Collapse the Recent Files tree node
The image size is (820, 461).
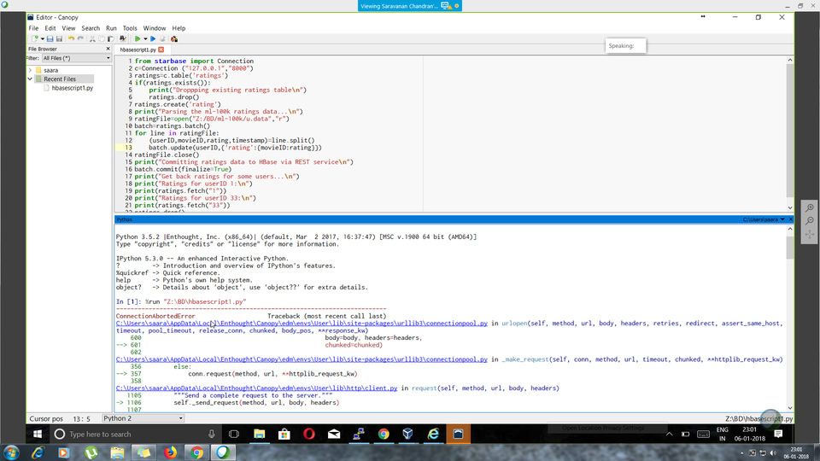(31, 79)
